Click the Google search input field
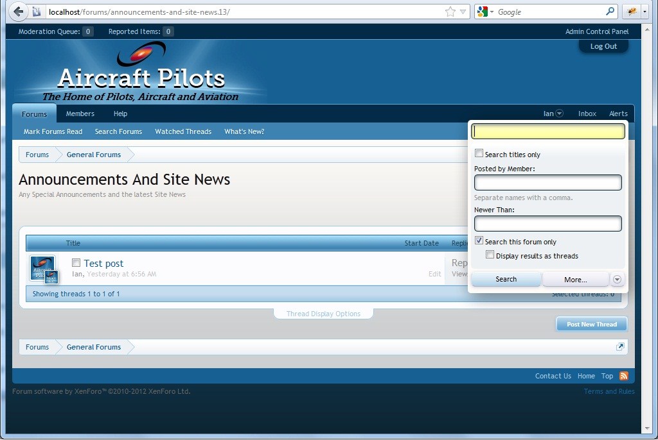The width and height of the screenshot is (658, 440). pyautogui.click(x=550, y=12)
